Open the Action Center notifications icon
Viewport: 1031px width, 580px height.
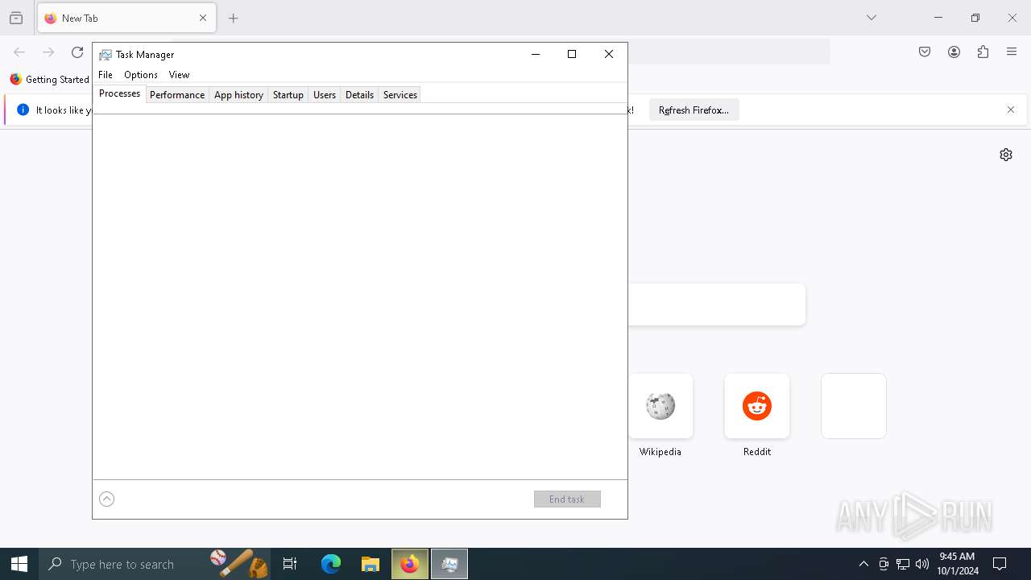1000,564
